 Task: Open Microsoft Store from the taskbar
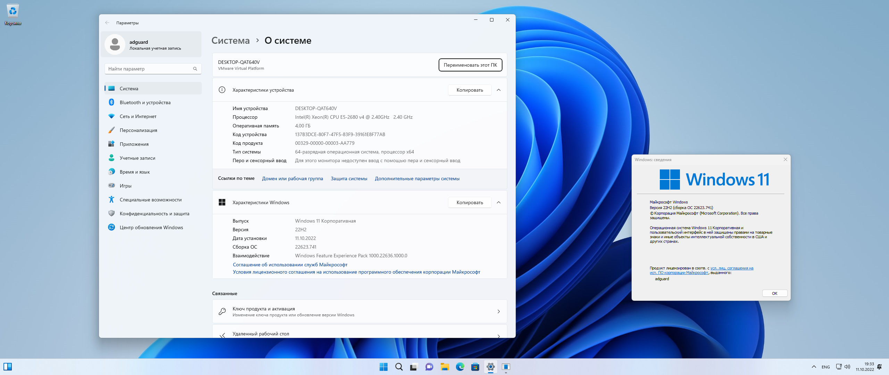point(475,367)
